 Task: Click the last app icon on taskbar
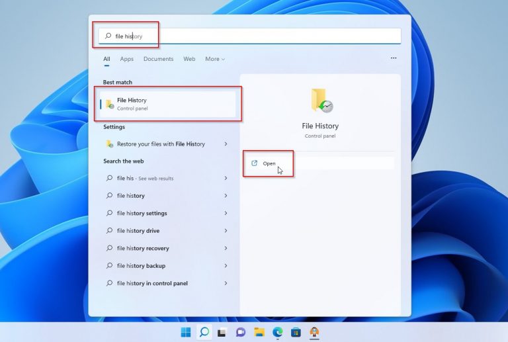(314, 332)
